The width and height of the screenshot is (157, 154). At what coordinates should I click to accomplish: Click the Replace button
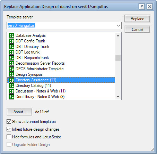137,18
